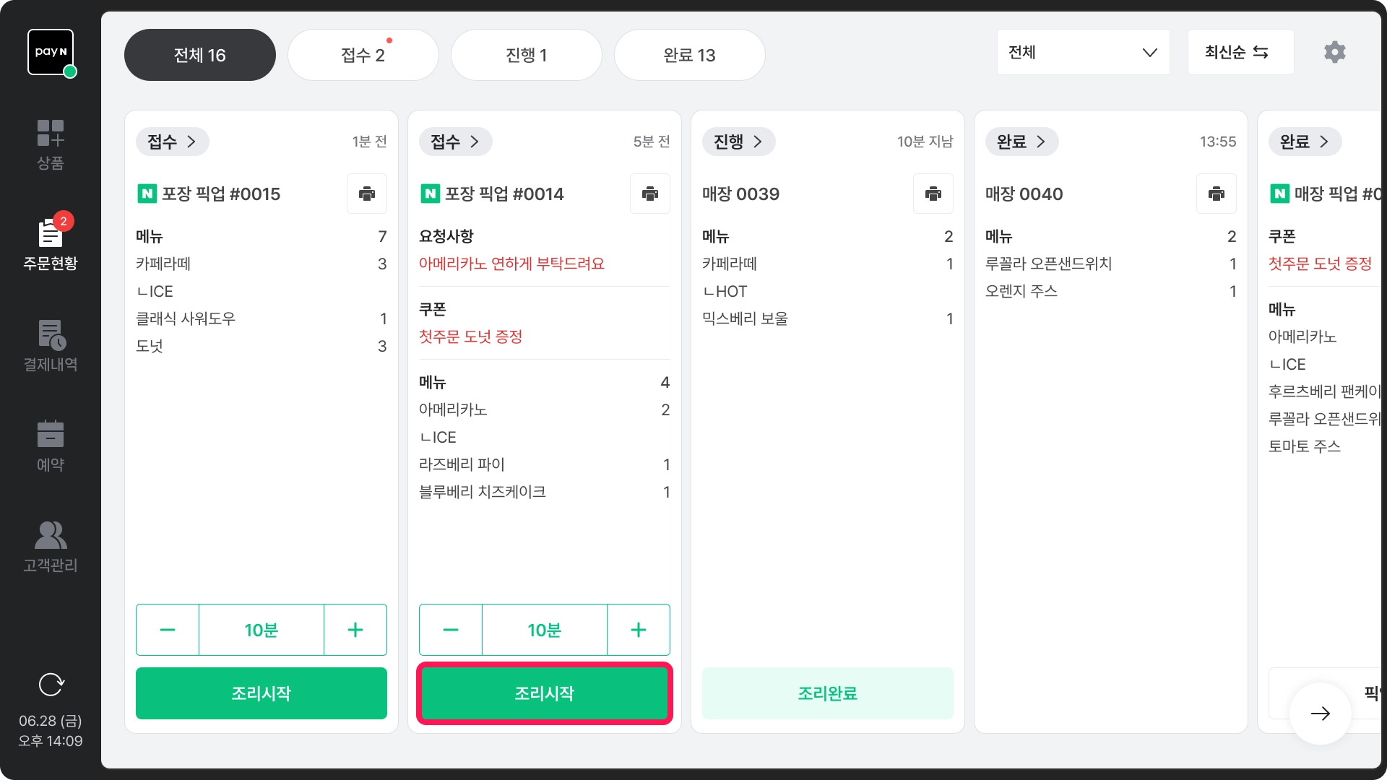Viewport: 1387px width, 780px height.
Task: Switch to the 접수 2 tab
Action: point(363,55)
